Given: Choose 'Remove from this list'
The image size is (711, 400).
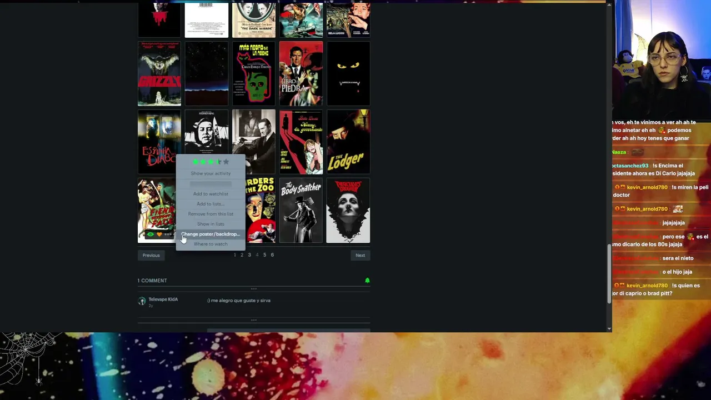Looking at the screenshot, I should click(211, 214).
